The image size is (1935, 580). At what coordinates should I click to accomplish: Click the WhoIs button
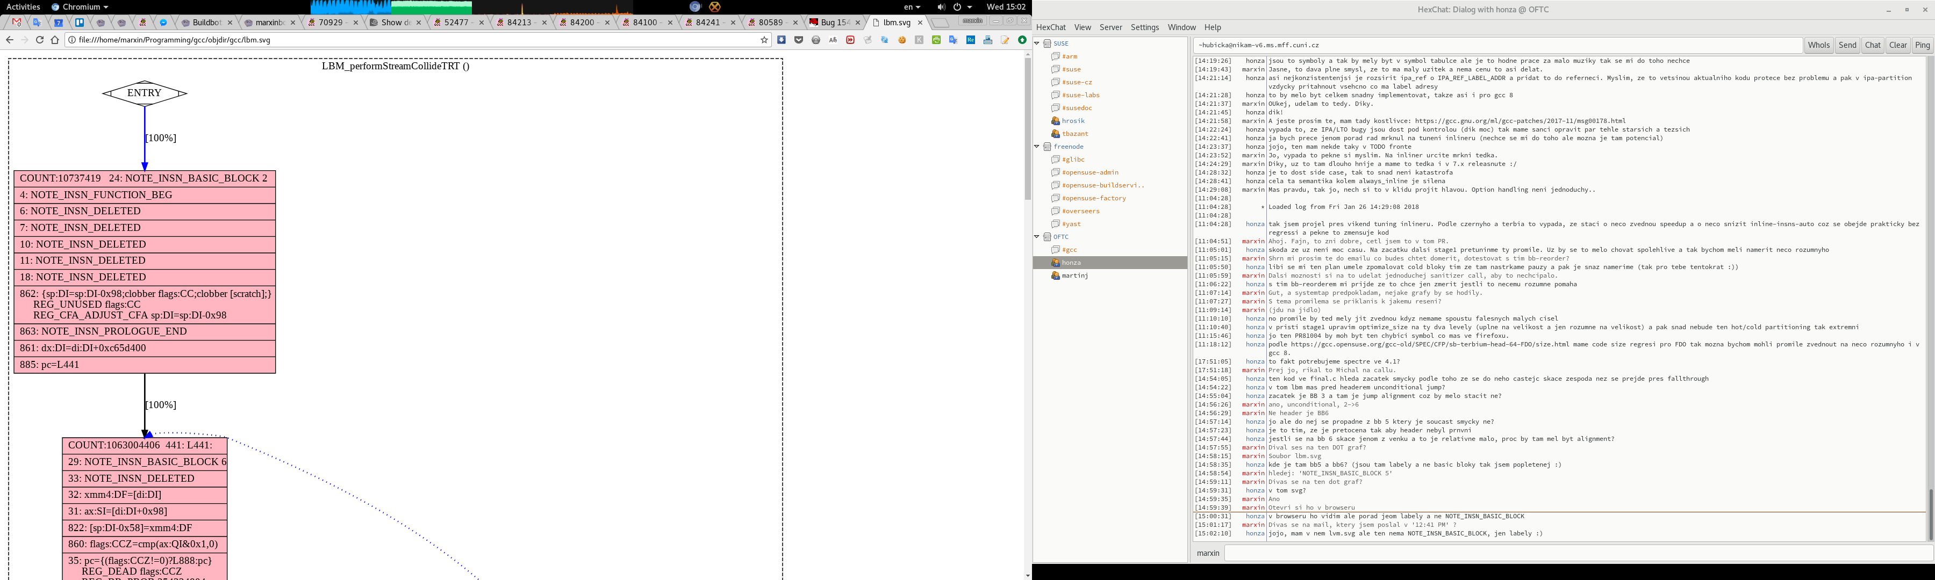[x=1818, y=45]
